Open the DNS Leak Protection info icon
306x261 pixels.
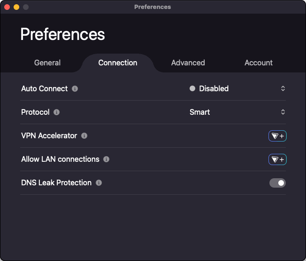click(x=99, y=182)
